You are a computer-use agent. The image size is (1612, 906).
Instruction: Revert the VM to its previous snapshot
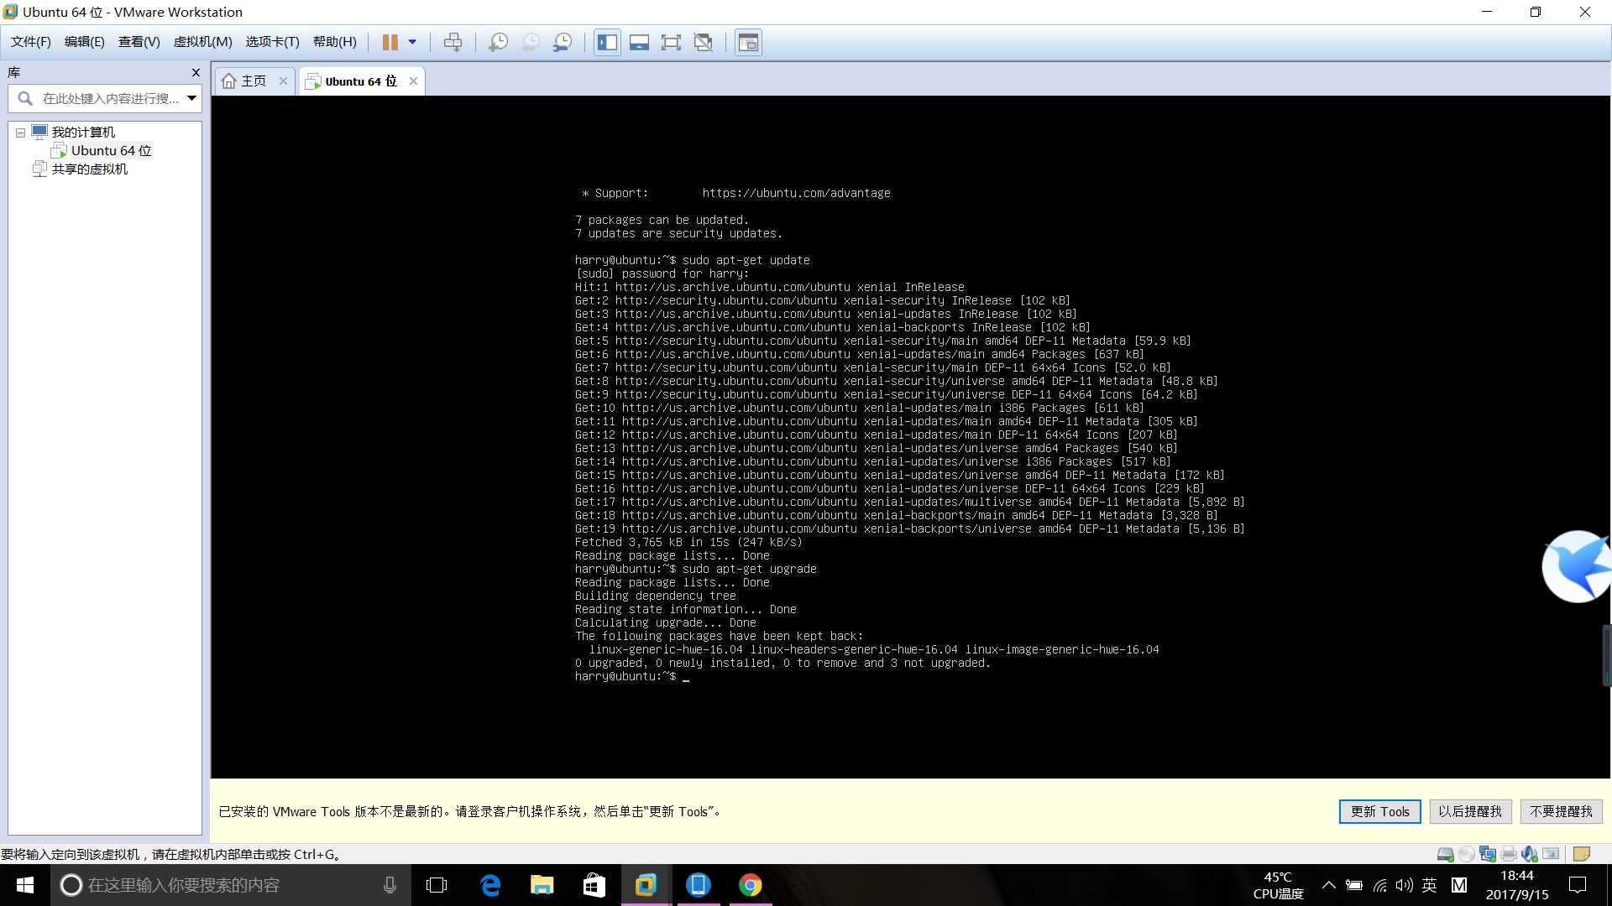531,42
